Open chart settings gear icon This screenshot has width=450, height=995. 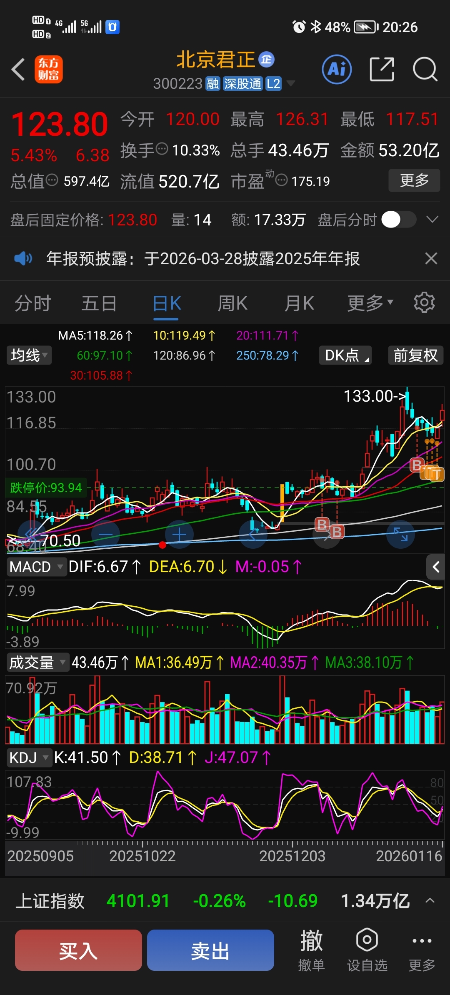pyautogui.click(x=424, y=302)
